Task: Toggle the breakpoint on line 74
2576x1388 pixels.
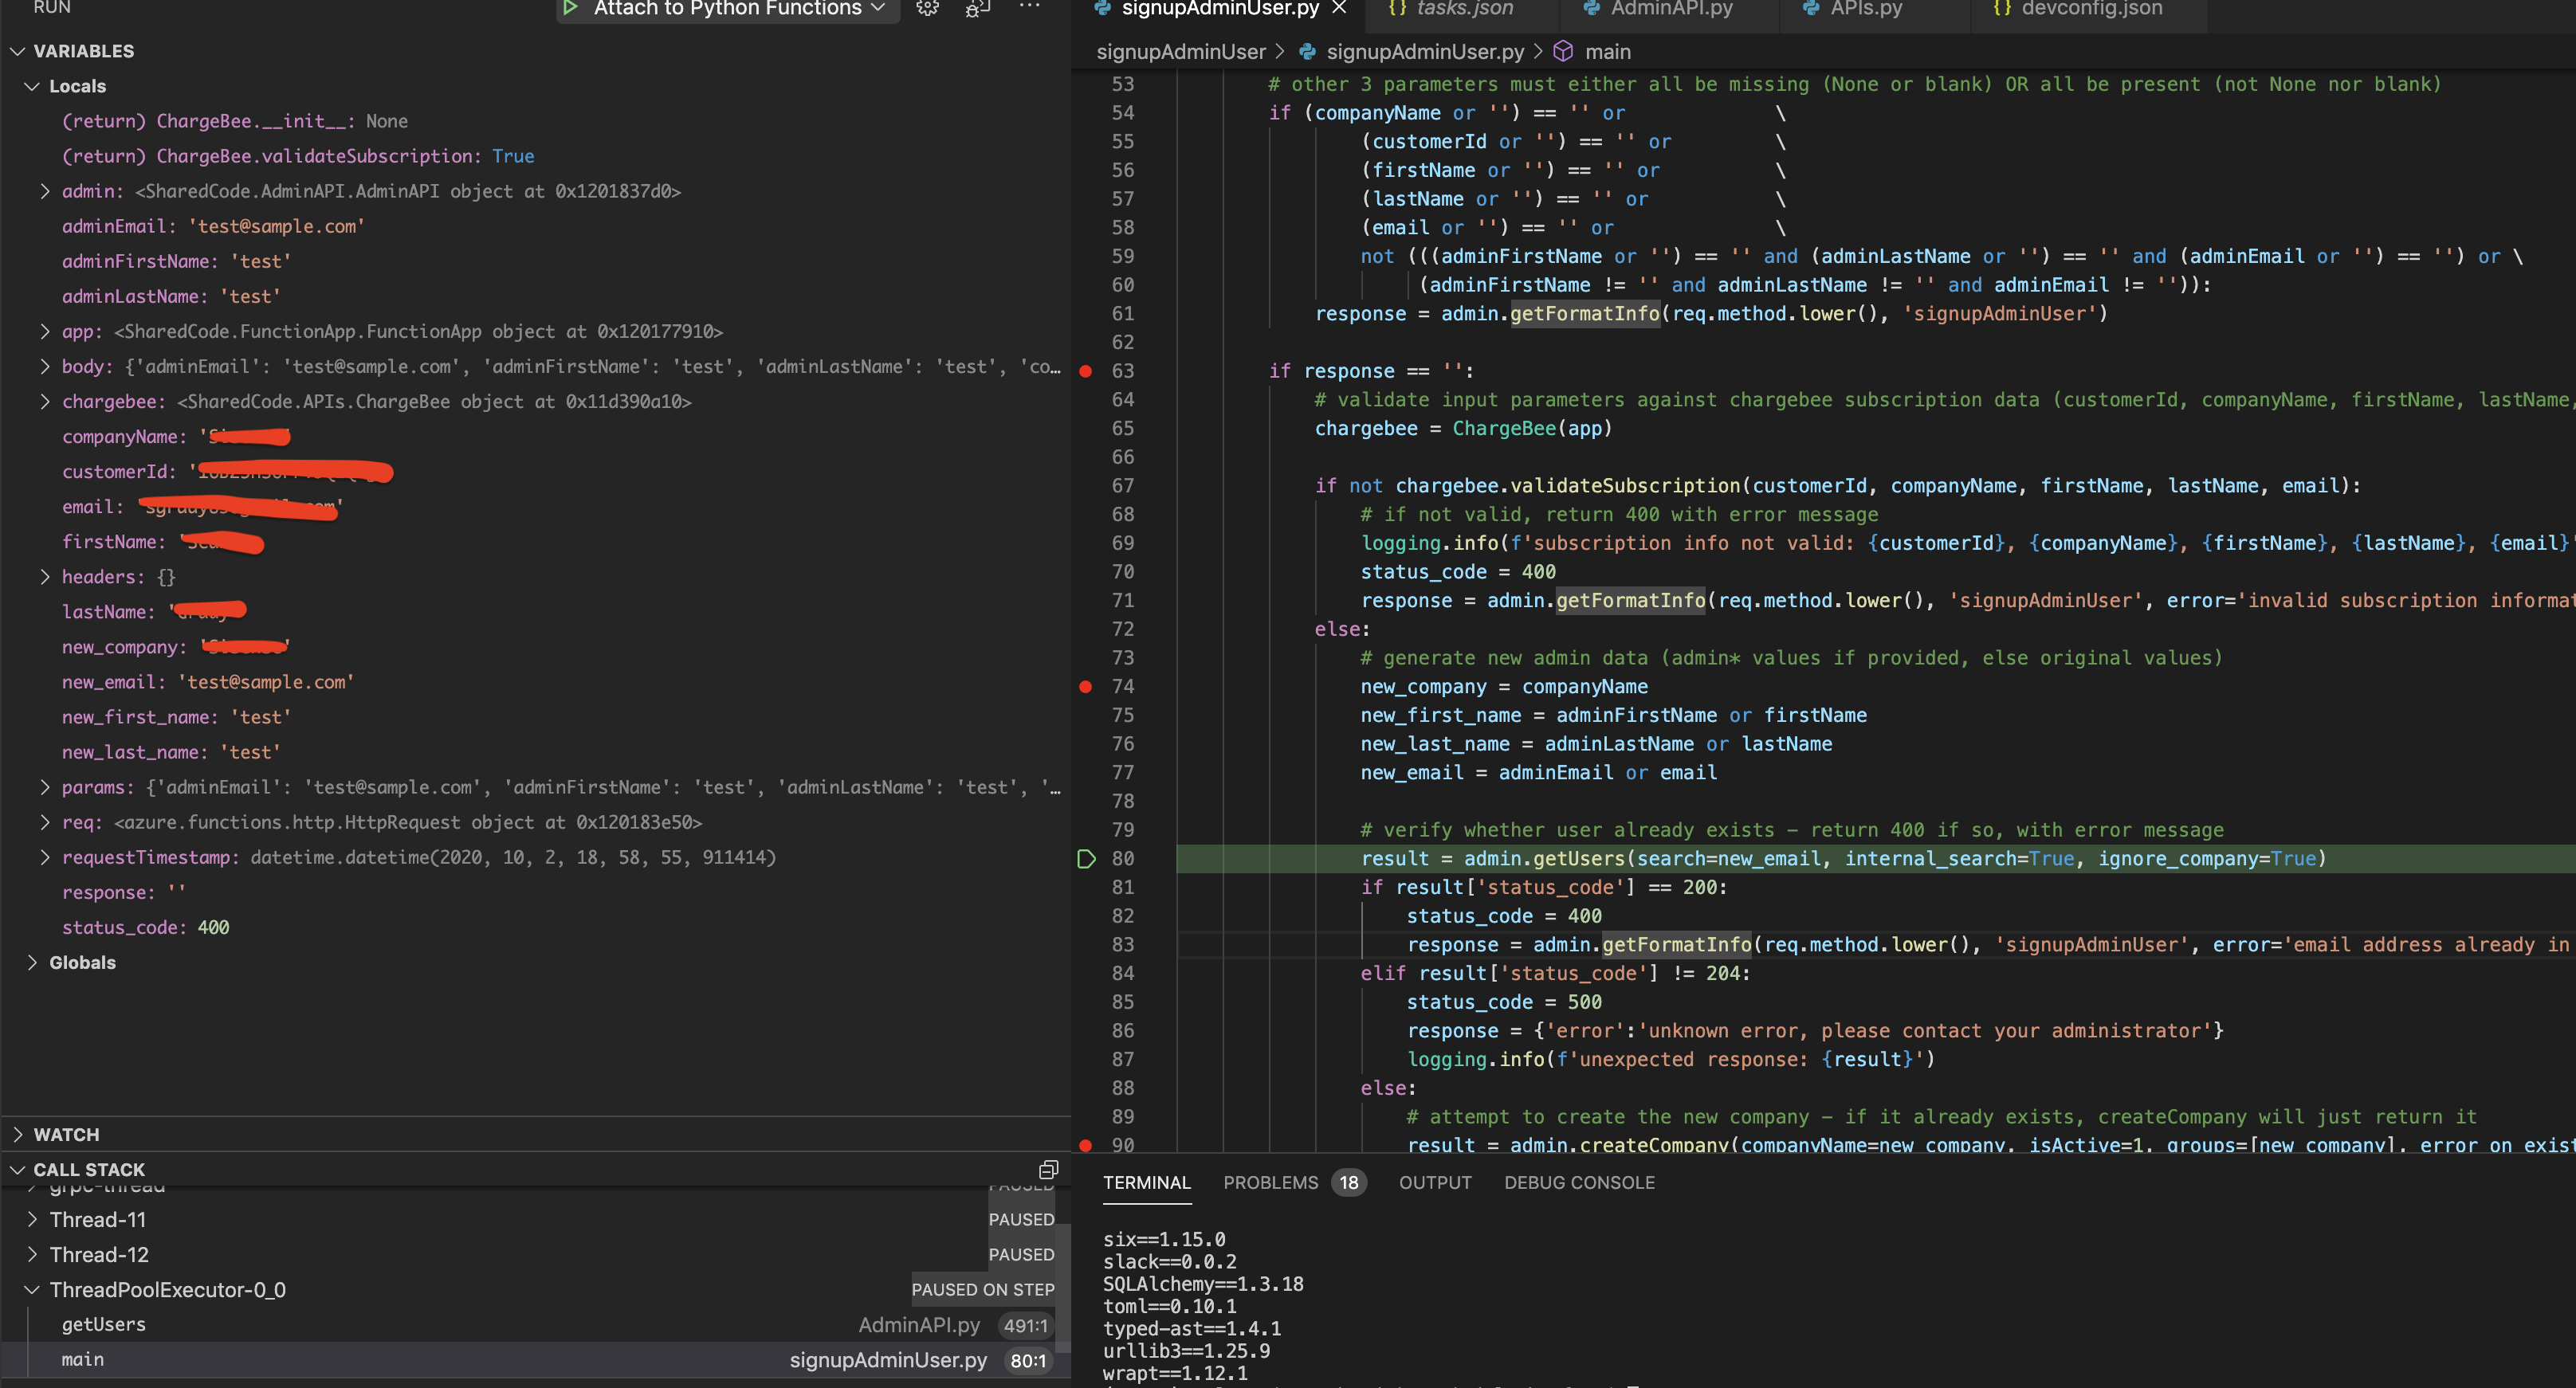Action: pyautogui.click(x=1085, y=686)
